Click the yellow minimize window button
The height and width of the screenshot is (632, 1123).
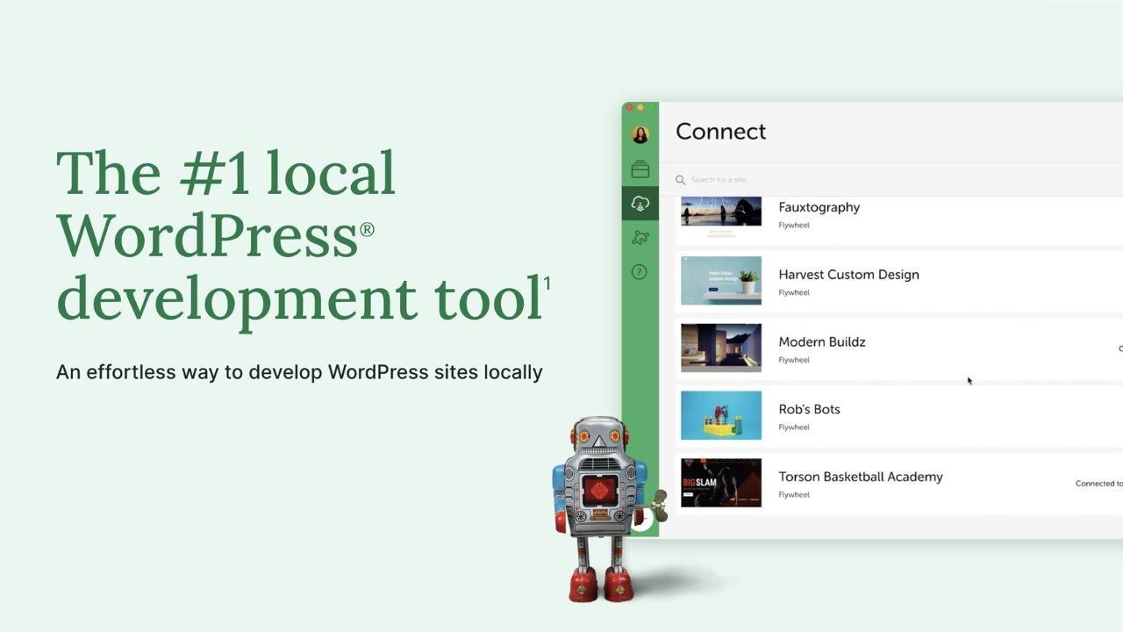tap(640, 107)
